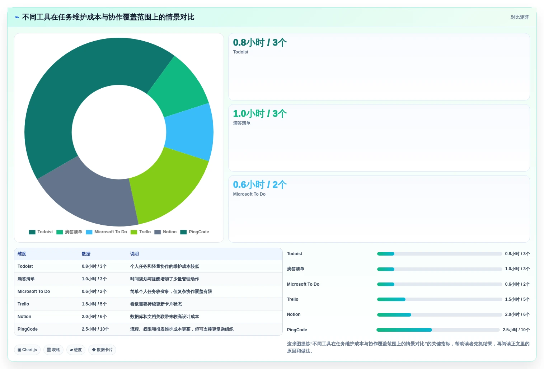Click the description 简单个人任务较省事，但复杂协作覆盖有限
This screenshot has height=369, width=544.
coord(171,291)
